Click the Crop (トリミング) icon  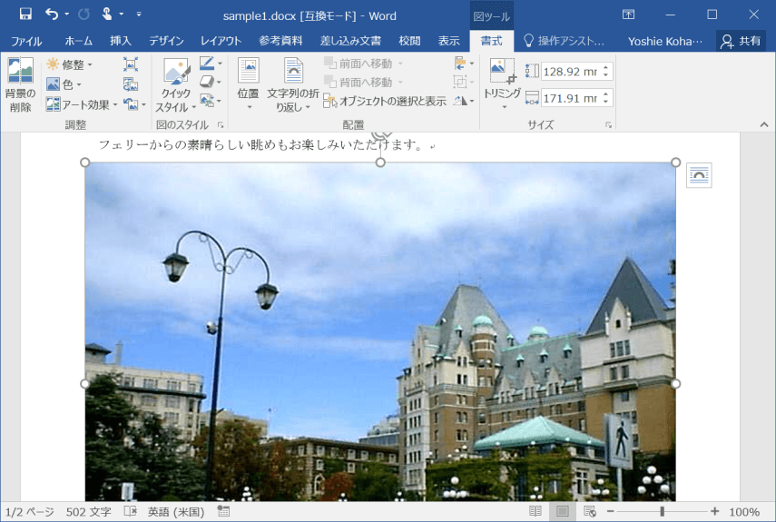coord(502,71)
